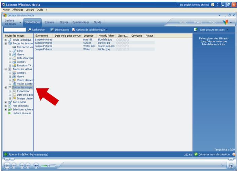Screen dimensions: 237x171
Task: Select Émissions TV c starred node
Action: pyautogui.click(x=23, y=66)
